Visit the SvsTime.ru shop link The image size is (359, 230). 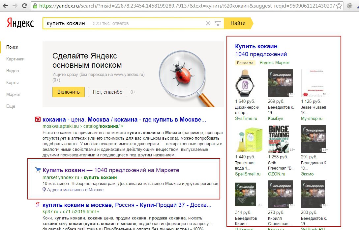(x=246, y=118)
